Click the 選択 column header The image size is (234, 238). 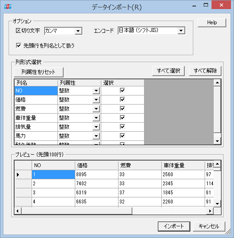click(122, 83)
